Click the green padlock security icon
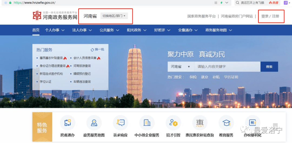This screenshot has width=292, height=143. point(10,3)
